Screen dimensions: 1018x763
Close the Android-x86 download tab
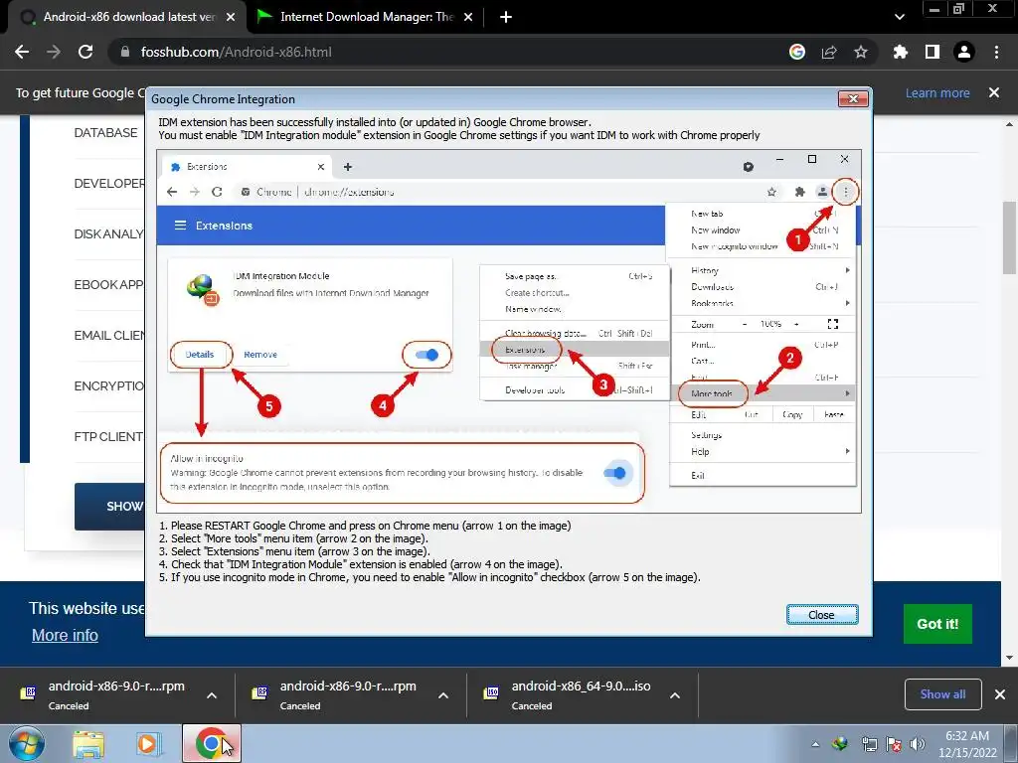click(x=231, y=17)
